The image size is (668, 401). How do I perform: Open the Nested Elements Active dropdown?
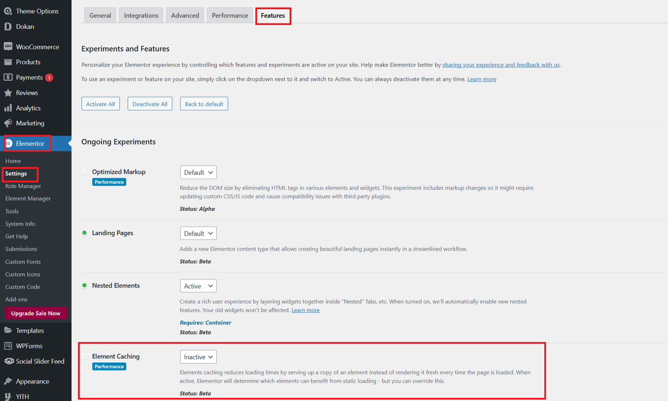pos(198,286)
